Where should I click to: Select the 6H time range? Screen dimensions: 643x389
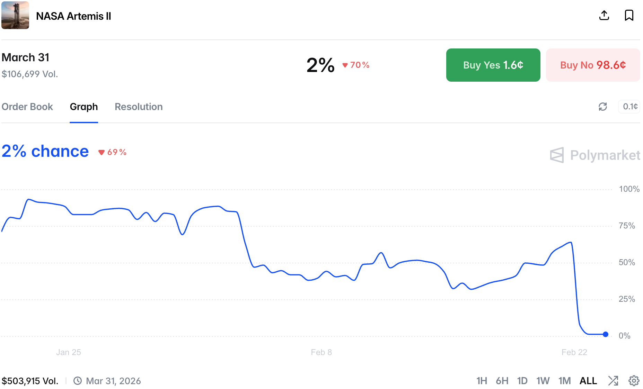point(502,381)
